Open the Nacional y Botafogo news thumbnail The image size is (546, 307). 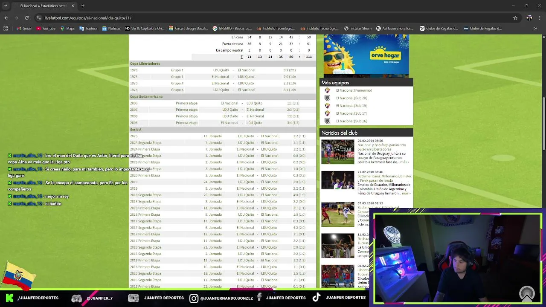[x=337, y=152]
